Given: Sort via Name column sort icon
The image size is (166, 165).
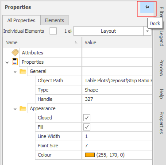Looking at the screenshot, I should (x=76, y=43).
